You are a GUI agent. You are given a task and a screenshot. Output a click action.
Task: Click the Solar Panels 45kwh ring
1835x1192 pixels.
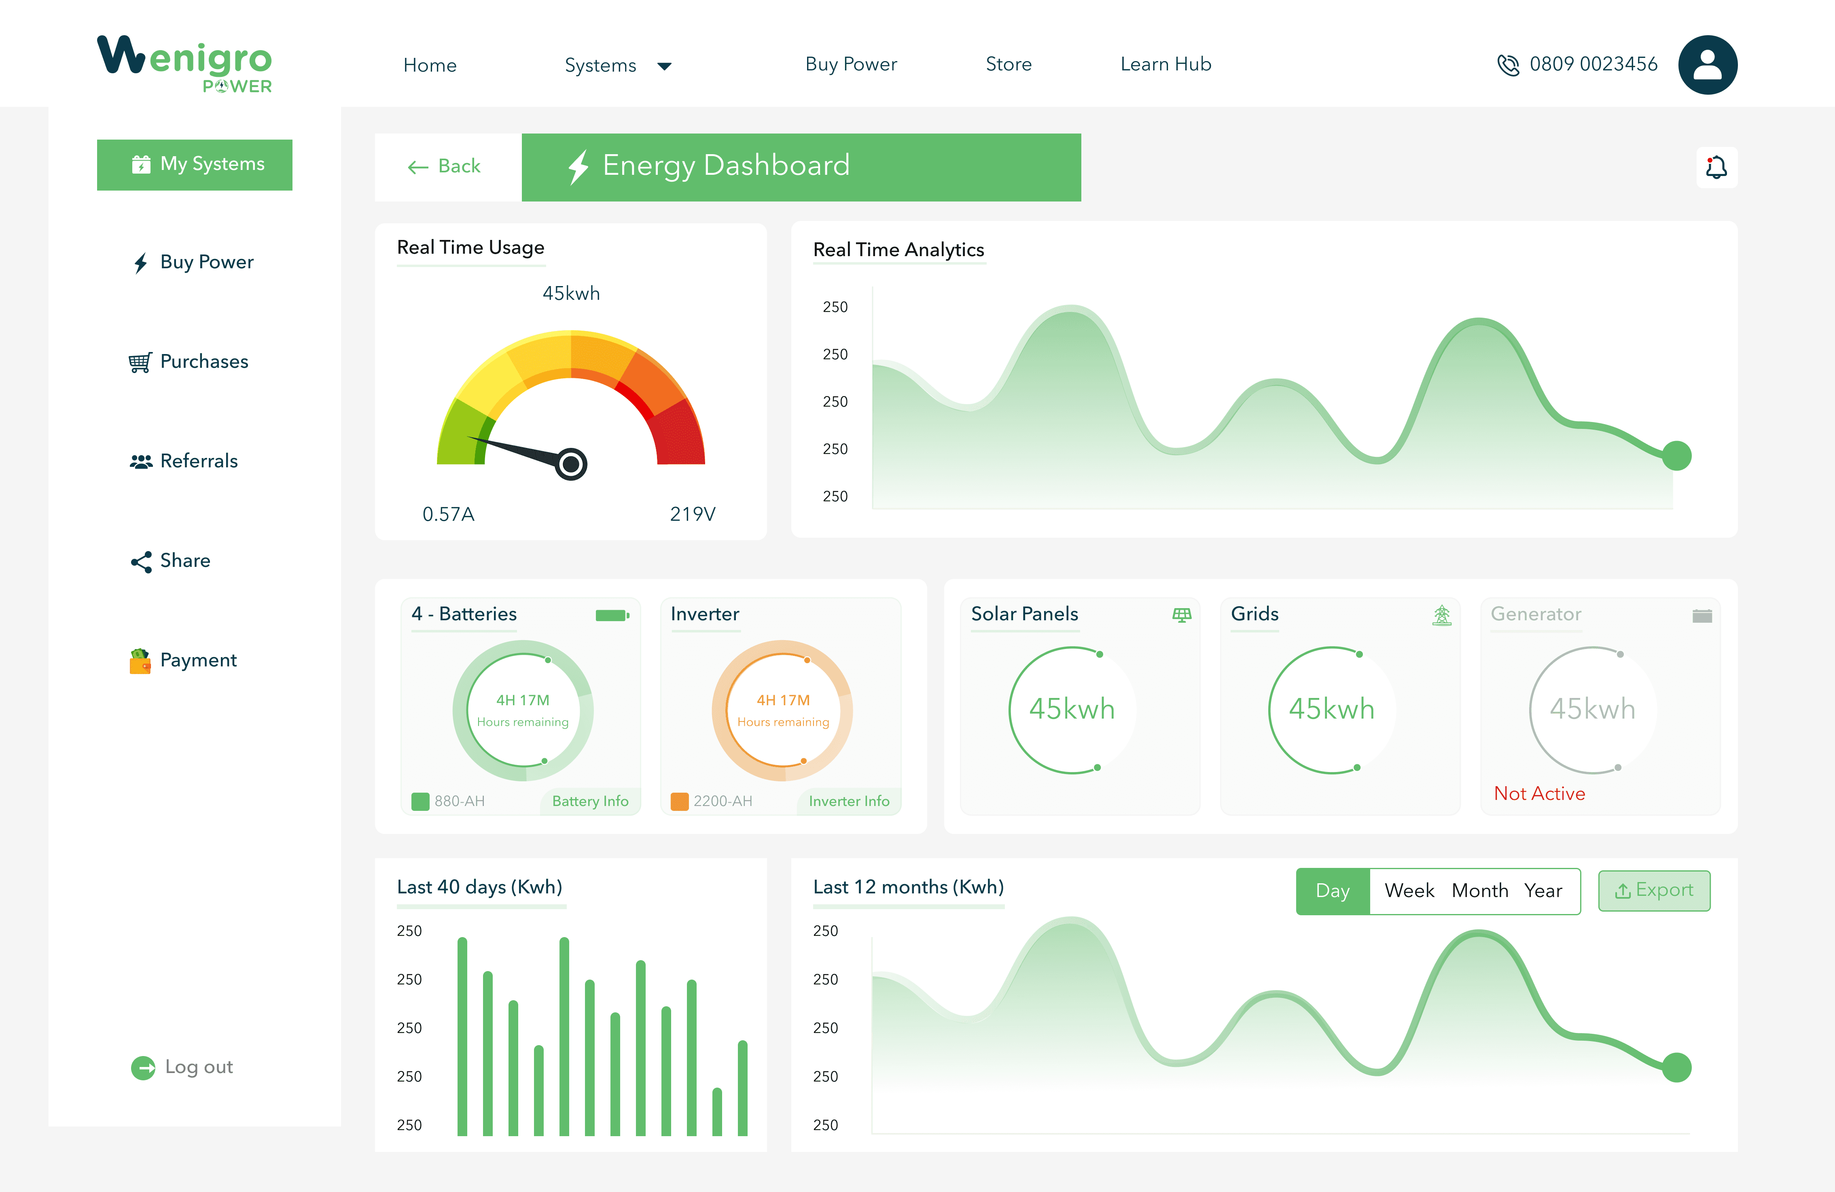pos(1072,710)
